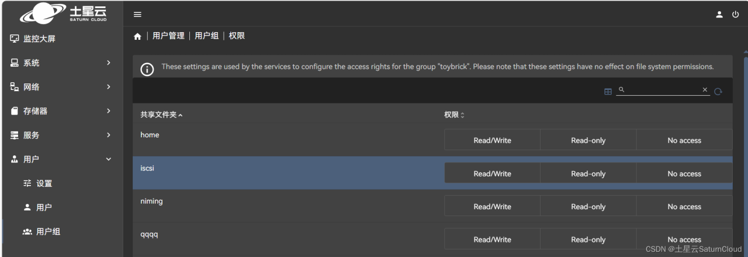Set iscsi folder to Read-only
Screen dimensions: 748x257
point(588,173)
